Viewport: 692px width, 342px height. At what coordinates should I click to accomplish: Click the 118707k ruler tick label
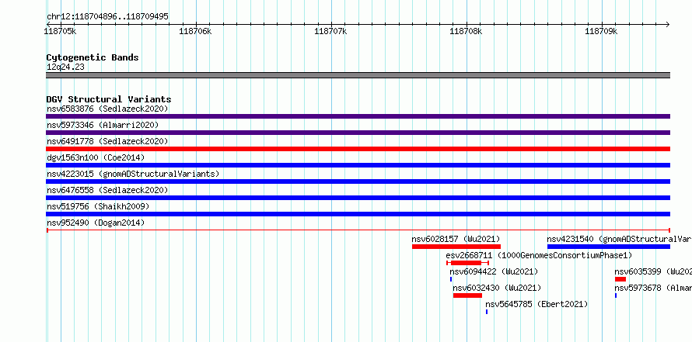tap(330, 31)
